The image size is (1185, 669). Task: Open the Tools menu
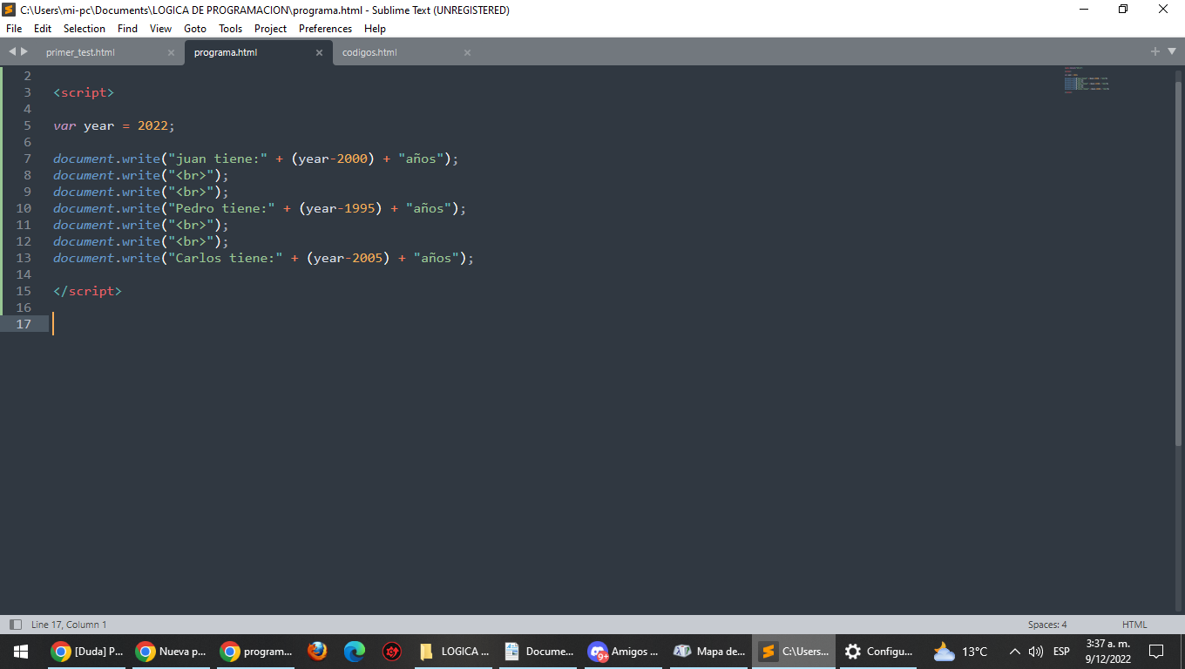tap(231, 29)
